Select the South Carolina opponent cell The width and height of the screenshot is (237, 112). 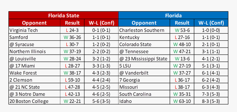point(144,94)
